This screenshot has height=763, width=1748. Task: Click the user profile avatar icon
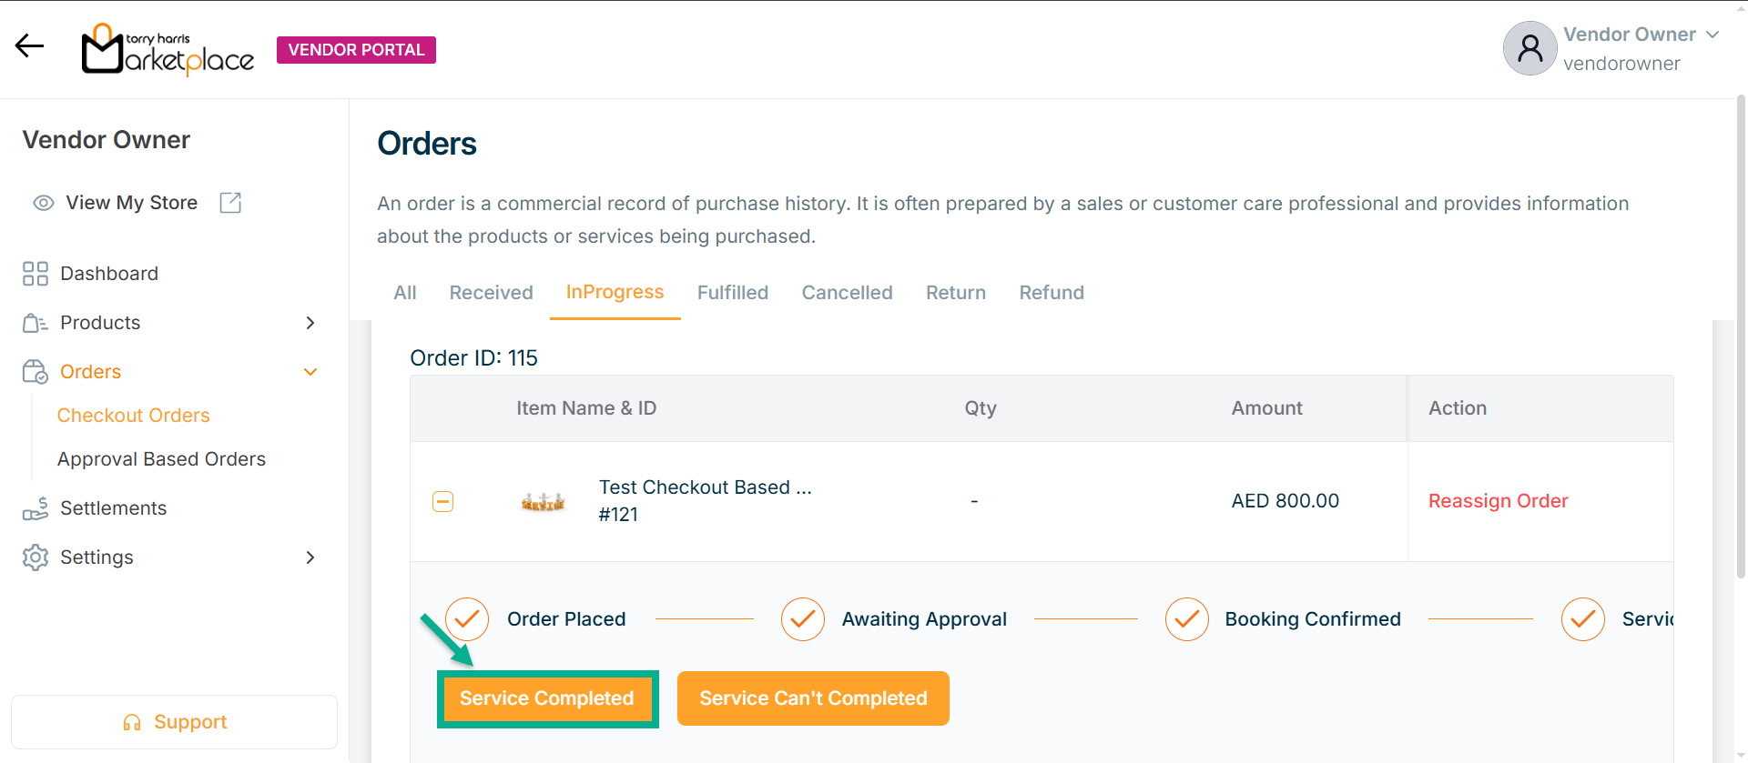[1529, 48]
